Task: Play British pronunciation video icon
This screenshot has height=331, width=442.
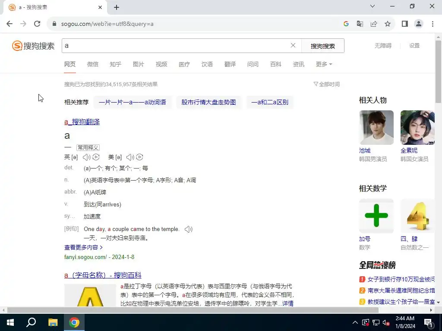Action: coord(96,157)
